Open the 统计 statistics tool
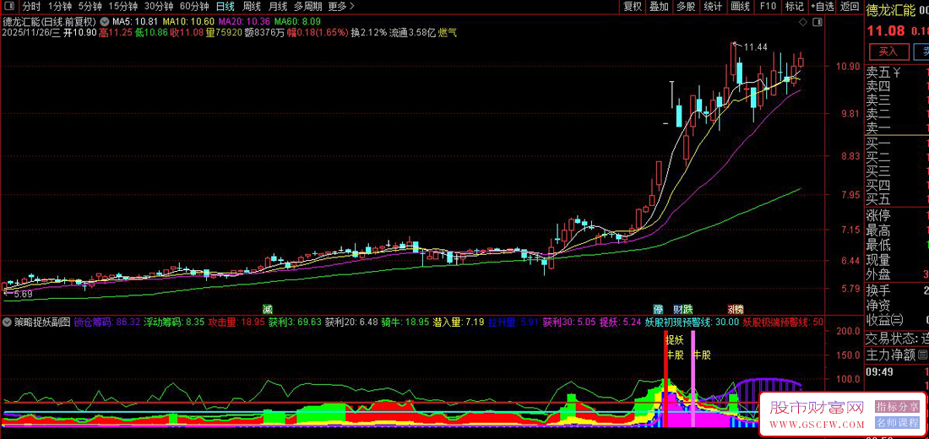 [x=713, y=7]
